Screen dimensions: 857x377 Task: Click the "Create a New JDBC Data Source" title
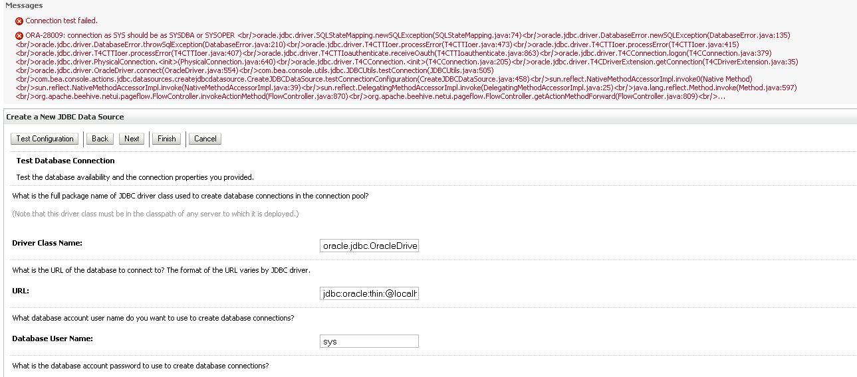point(65,117)
